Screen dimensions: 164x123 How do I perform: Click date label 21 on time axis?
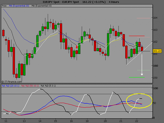pyautogui.click(x=121, y=121)
